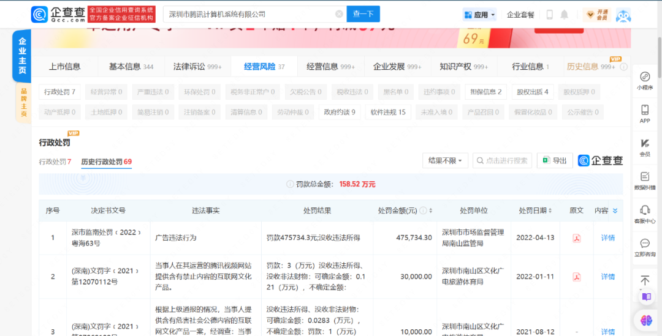Screen dimensions: 662x336
Task: Open 会员 VIP icon in right sidebar
Action: pos(645,147)
